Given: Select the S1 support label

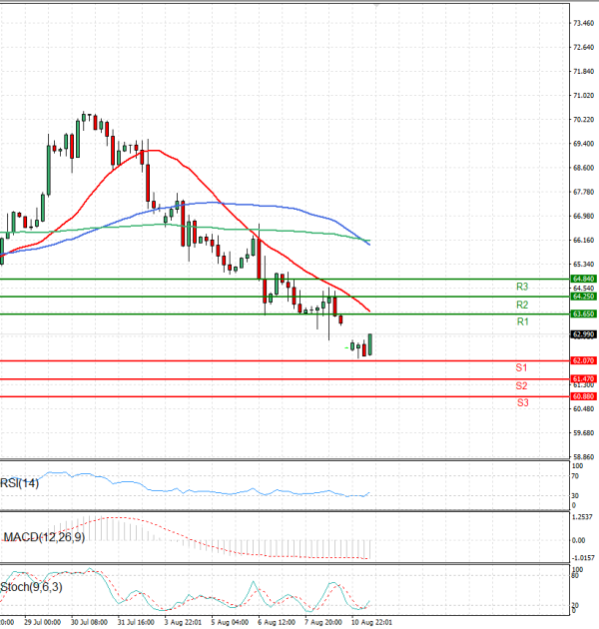Looking at the screenshot, I should click(522, 368).
